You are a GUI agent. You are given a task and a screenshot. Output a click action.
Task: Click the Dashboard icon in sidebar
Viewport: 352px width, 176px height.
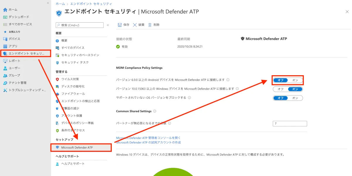pos(5,17)
